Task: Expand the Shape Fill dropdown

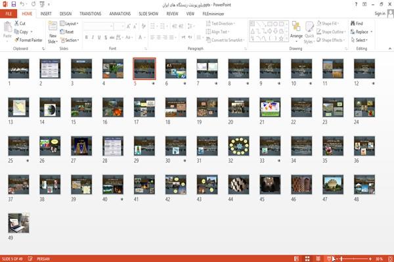Action: 328,24
